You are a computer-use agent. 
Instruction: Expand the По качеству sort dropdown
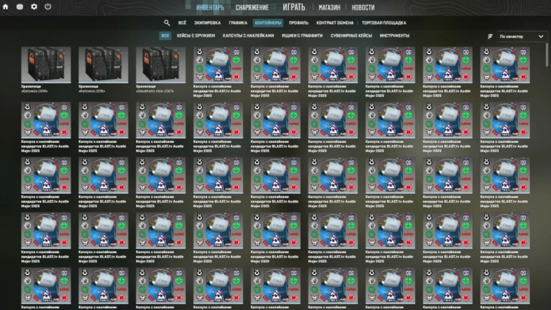pos(522,37)
